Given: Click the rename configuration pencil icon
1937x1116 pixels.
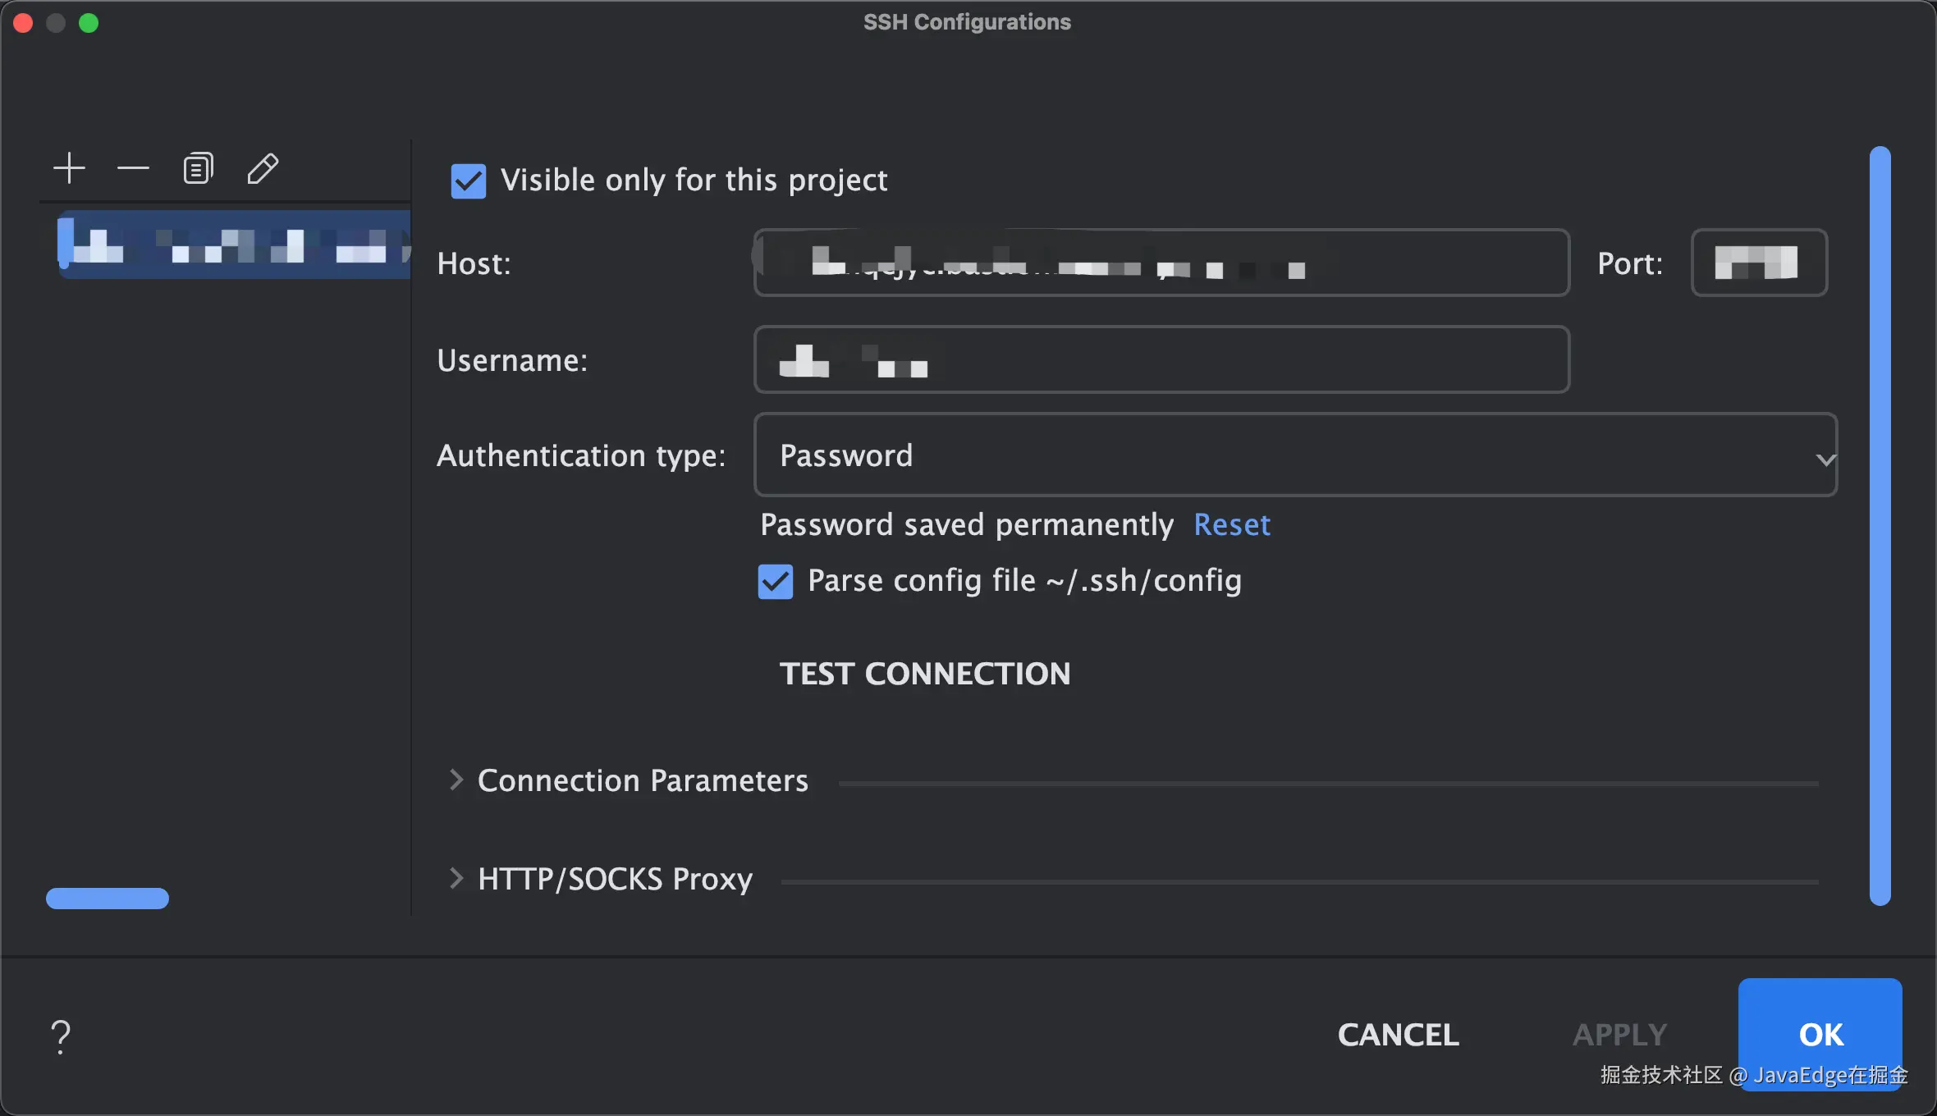Looking at the screenshot, I should pos(263,168).
